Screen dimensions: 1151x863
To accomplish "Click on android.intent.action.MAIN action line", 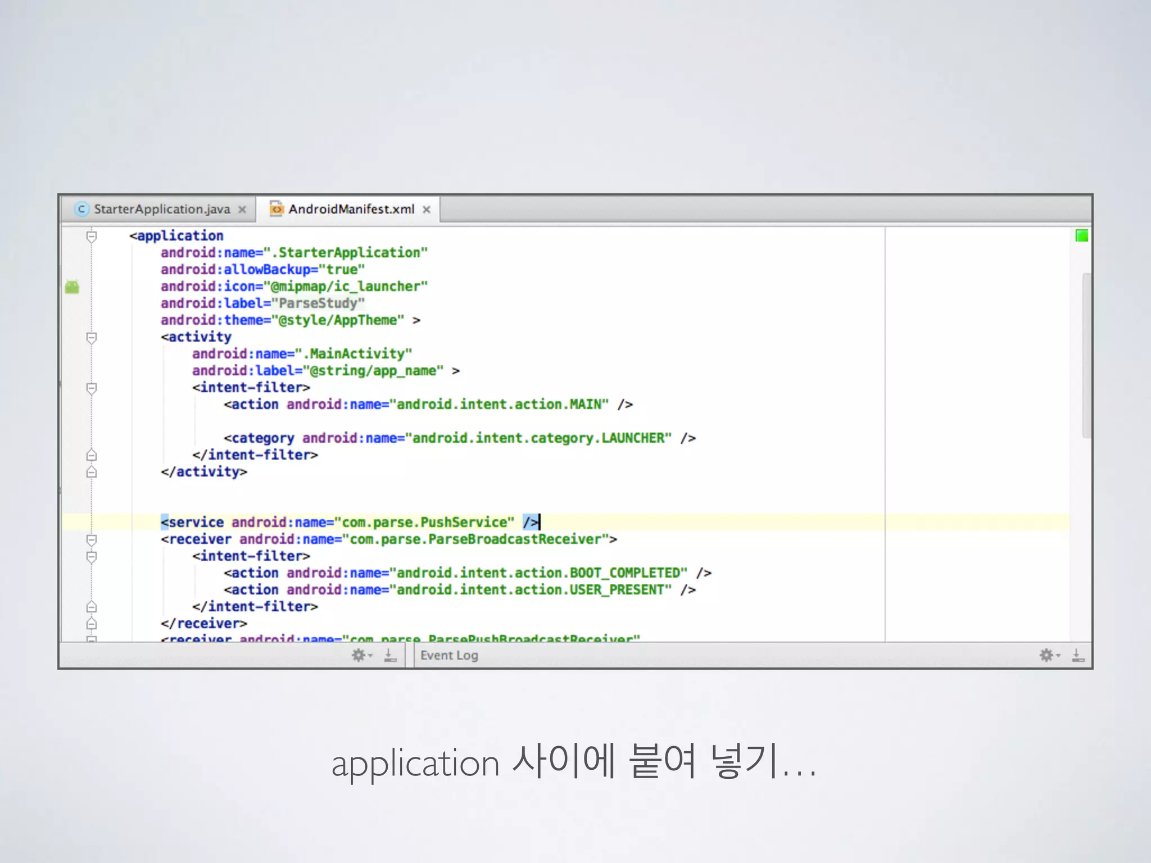I will [x=428, y=405].
